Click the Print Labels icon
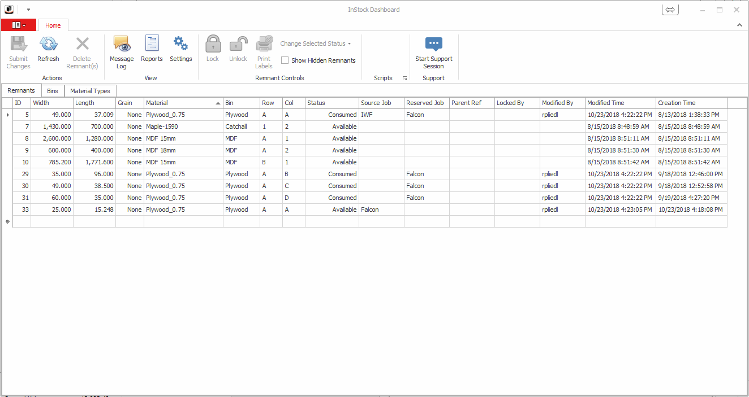 [x=264, y=45]
